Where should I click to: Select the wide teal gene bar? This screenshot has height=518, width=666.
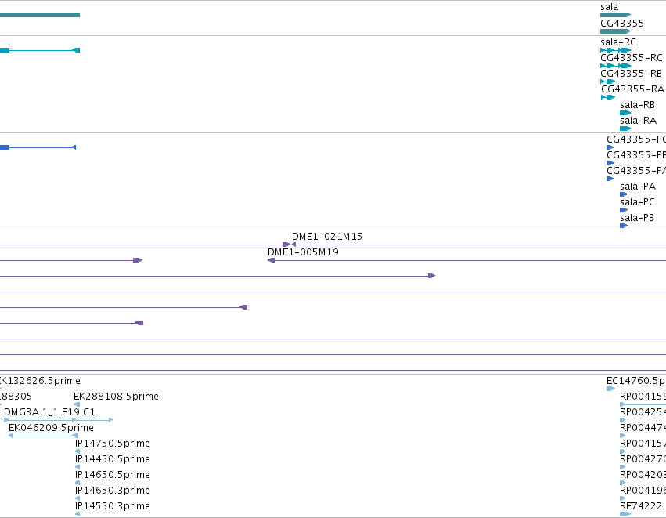coord(40,15)
